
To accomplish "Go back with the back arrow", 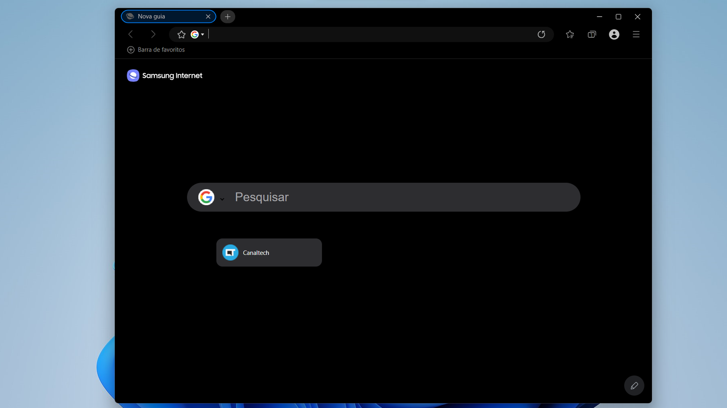I will tap(130, 34).
